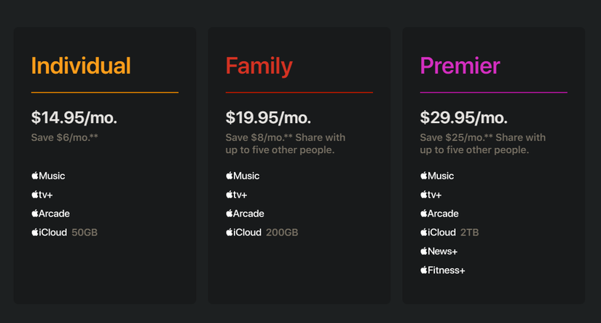This screenshot has width=601, height=323.
Task: Click the iCloud 2TB item in Premier plan
Action: [x=449, y=233]
